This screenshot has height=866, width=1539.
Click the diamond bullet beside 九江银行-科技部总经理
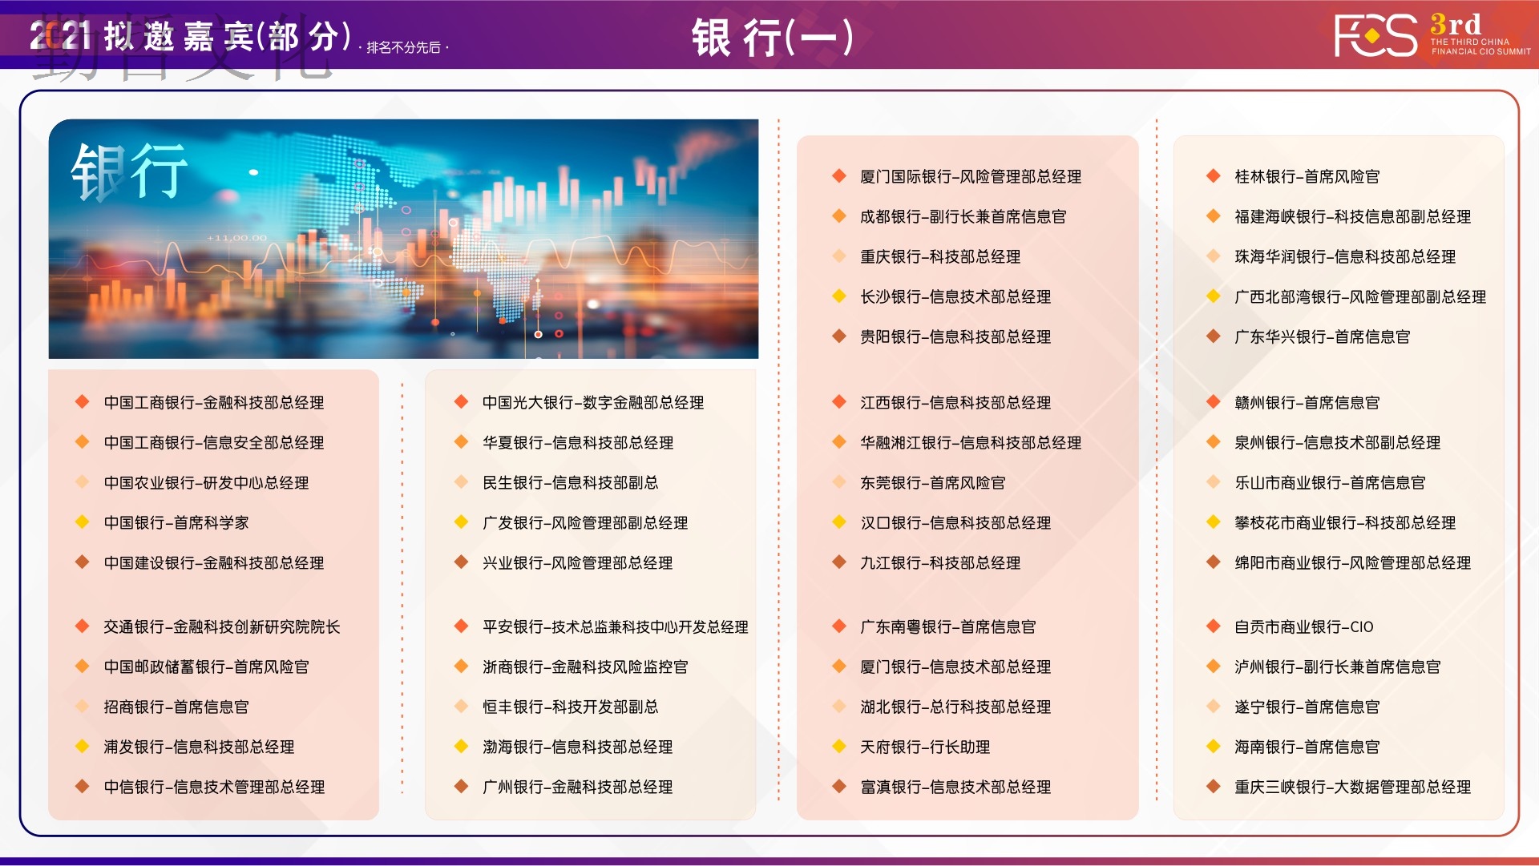pyautogui.click(x=839, y=562)
